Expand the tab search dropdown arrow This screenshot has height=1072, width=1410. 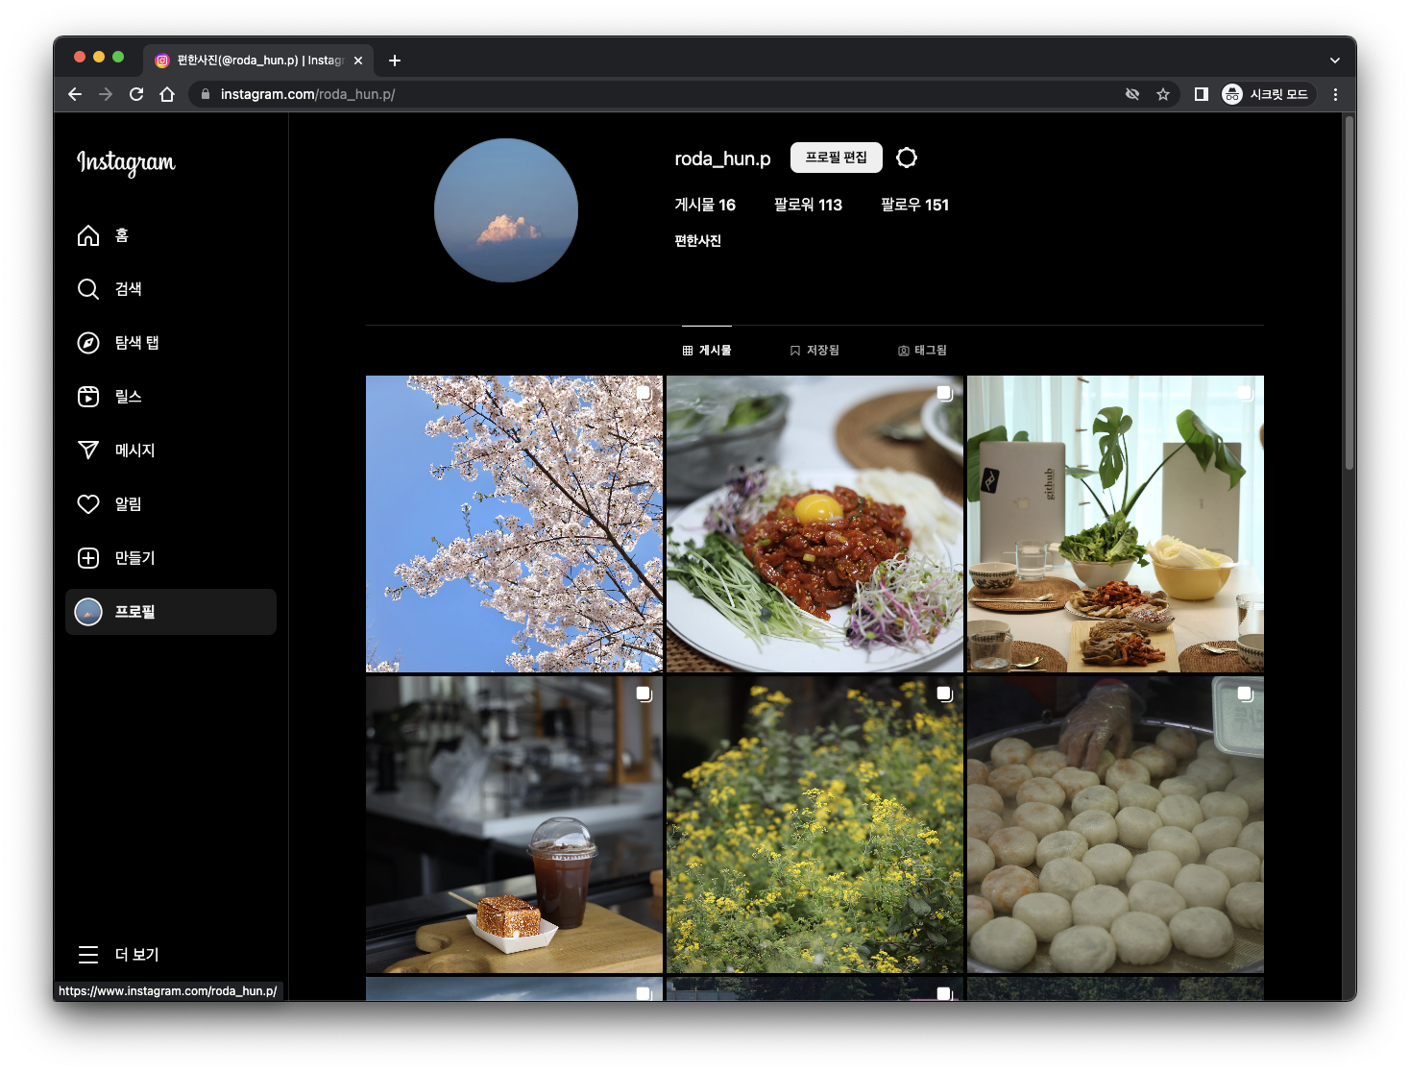tap(1334, 61)
